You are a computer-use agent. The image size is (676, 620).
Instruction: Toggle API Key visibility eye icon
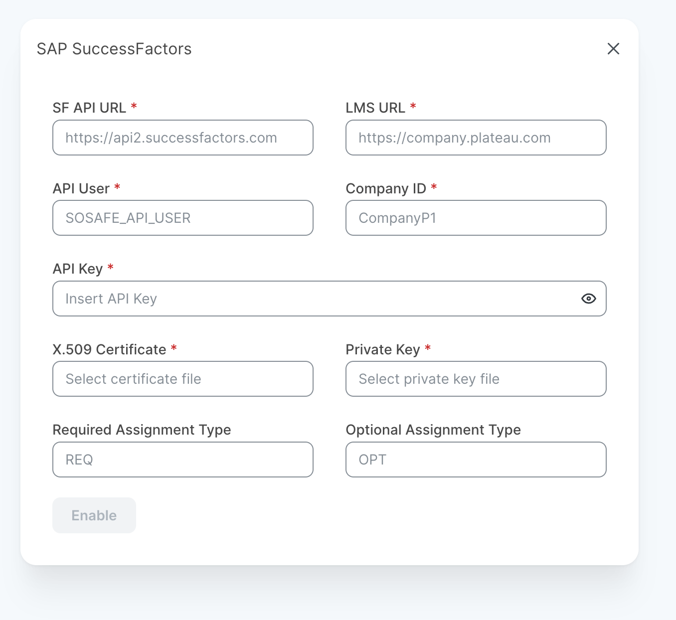pos(588,299)
